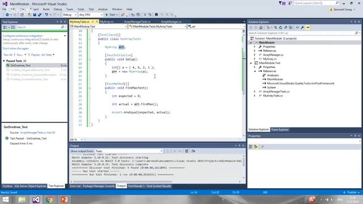The image size is (363, 204).
Task: Open the Debug menu
Action: 58,9
